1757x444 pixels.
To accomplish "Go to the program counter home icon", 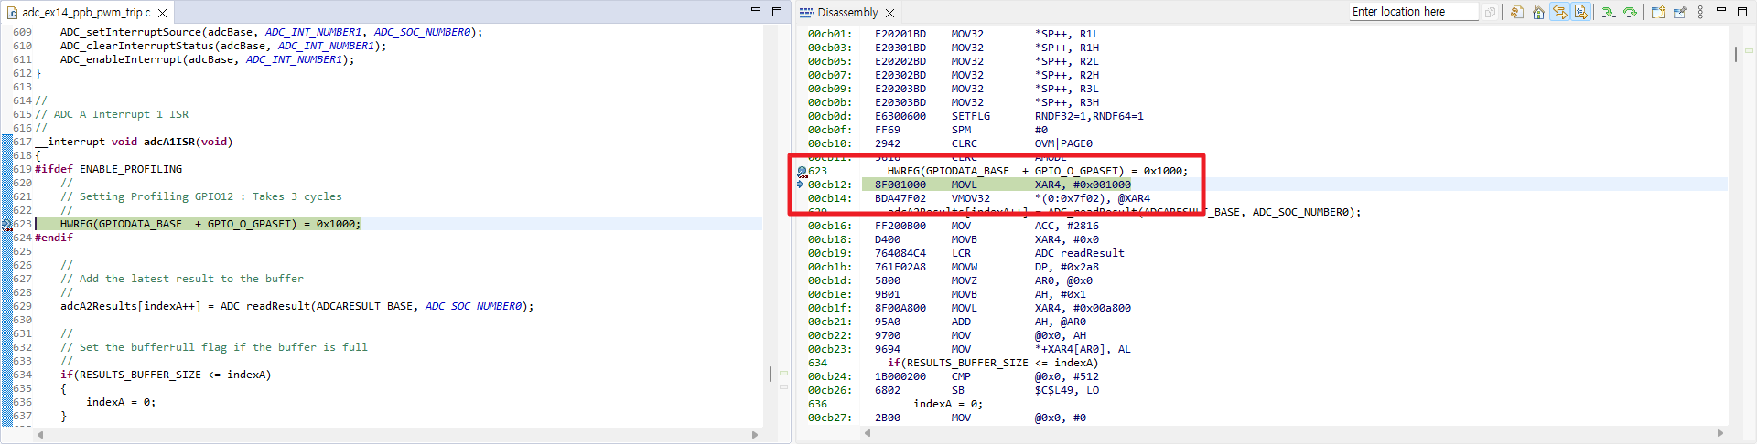I will 1538,12.
